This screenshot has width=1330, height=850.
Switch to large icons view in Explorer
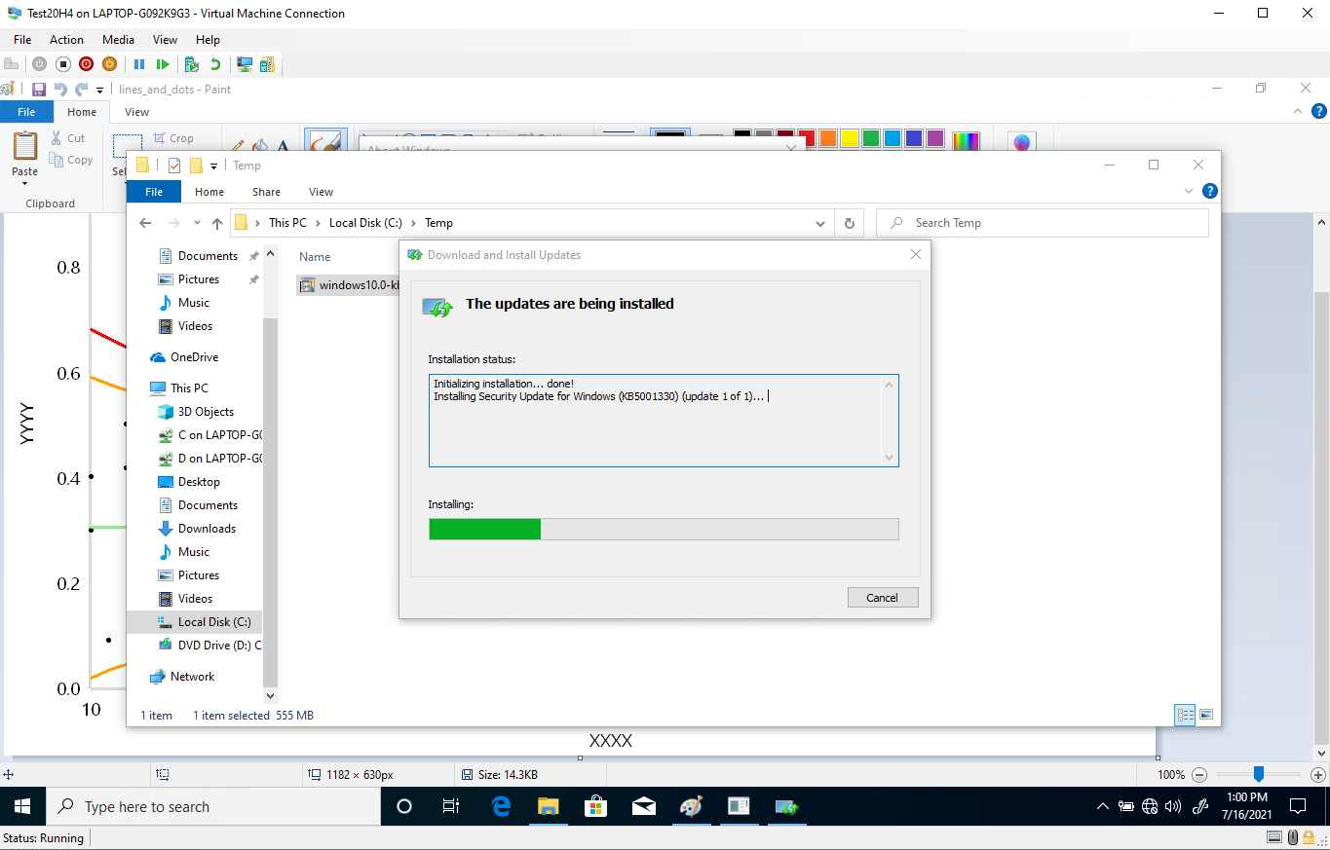tap(1206, 715)
